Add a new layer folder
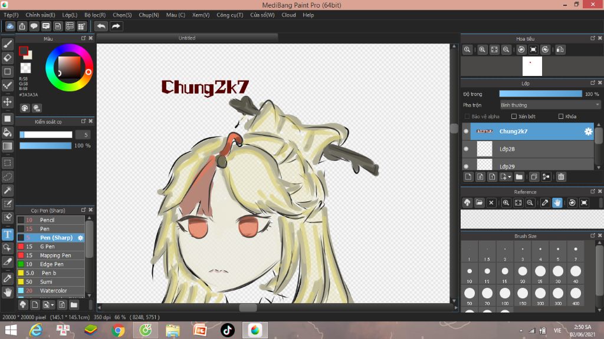This screenshot has width=604, height=339. tap(519, 177)
